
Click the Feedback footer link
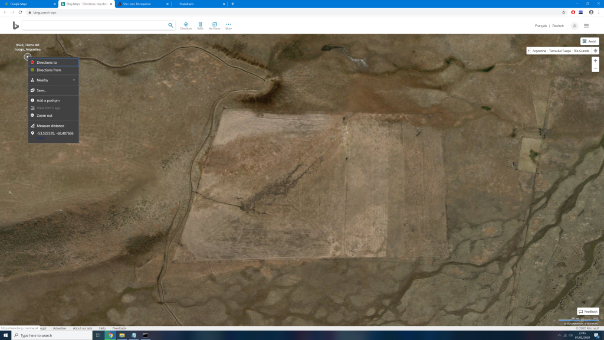click(119, 328)
